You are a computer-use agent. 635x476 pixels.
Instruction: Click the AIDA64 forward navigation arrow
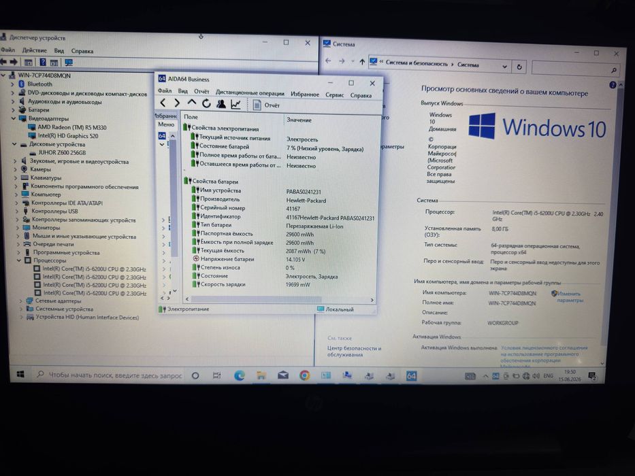click(177, 103)
